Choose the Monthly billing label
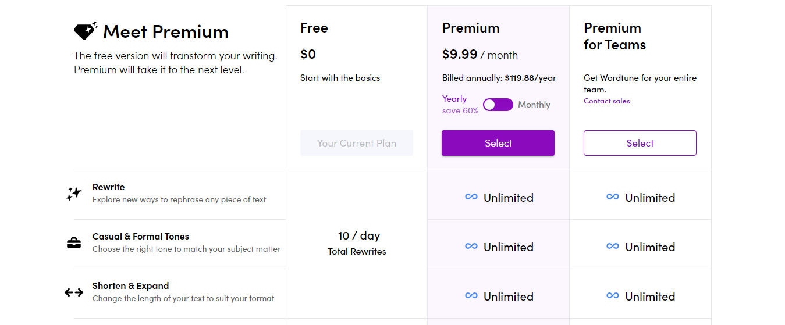This screenshot has width=785, height=325. pyautogui.click(x=534, y=105)
